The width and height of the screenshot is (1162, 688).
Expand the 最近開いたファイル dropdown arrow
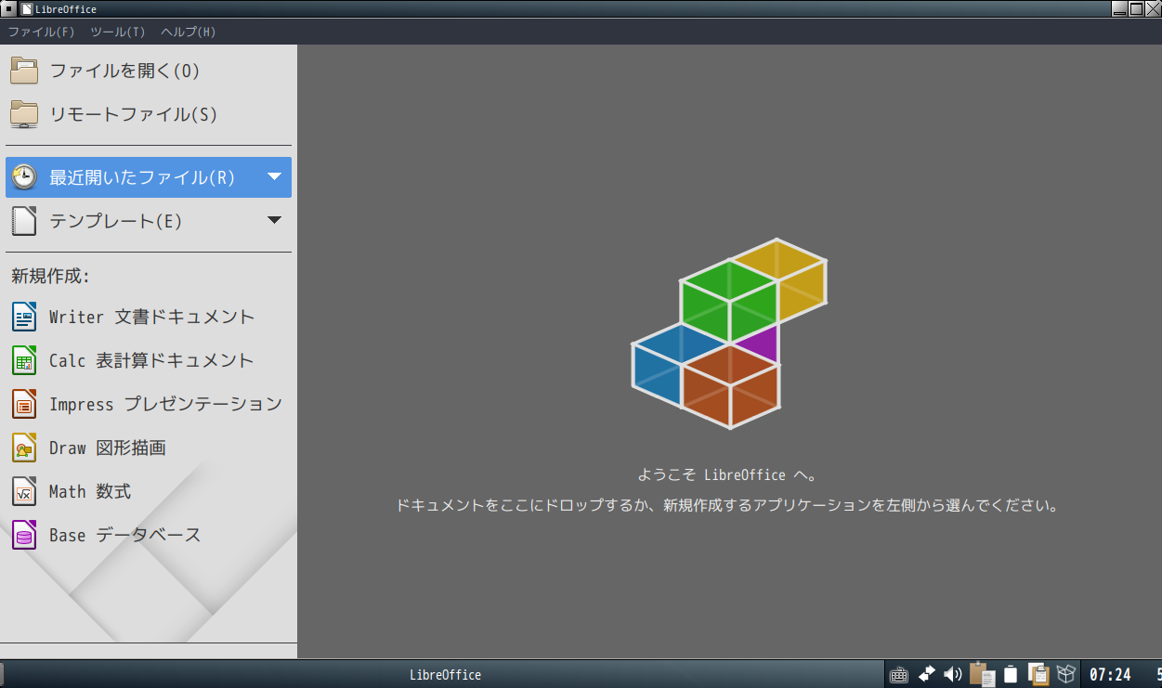click(274, 176)
